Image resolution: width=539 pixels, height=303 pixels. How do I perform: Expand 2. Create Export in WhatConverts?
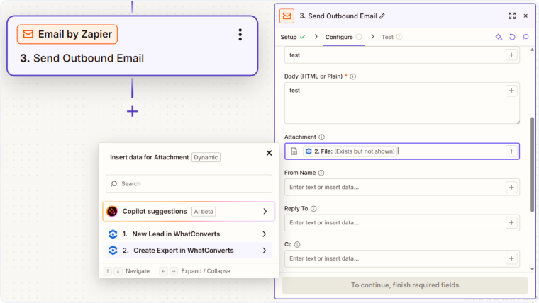coord(189,251)
